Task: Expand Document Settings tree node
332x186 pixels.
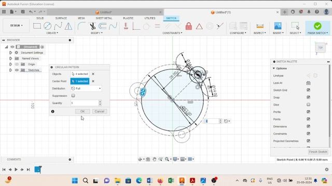Action: [x=10, y=53]
